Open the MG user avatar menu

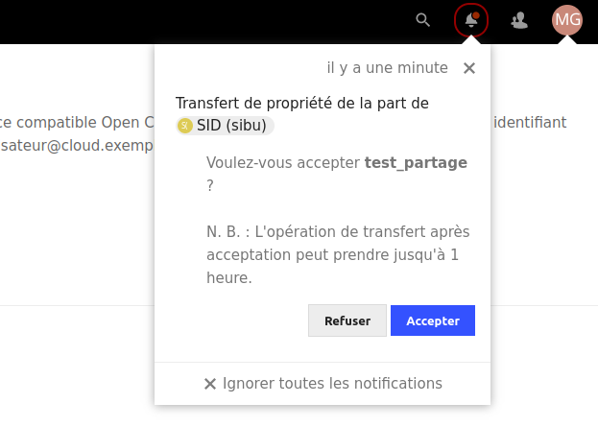tap(567, 19)
